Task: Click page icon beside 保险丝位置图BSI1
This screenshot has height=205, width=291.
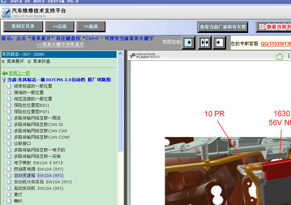Action: (x=9, y=105)
